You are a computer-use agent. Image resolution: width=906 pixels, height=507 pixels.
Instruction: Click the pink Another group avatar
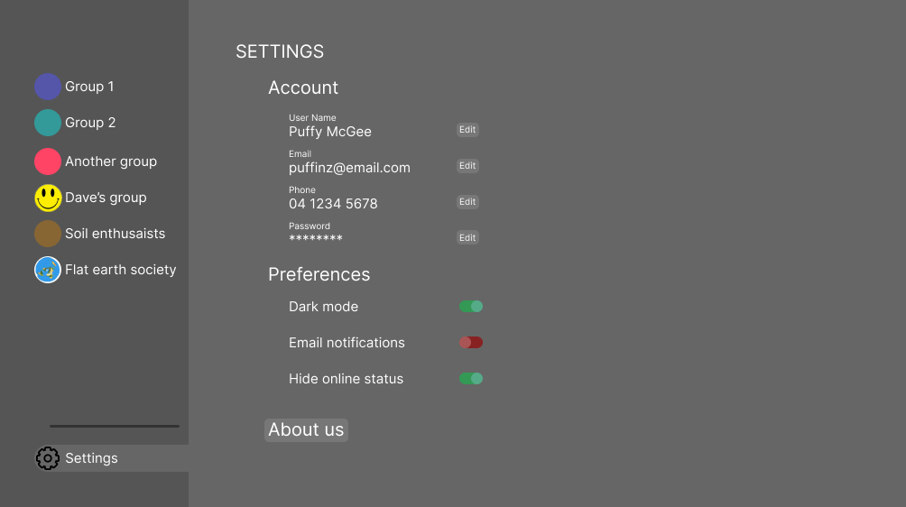[48, 161]
